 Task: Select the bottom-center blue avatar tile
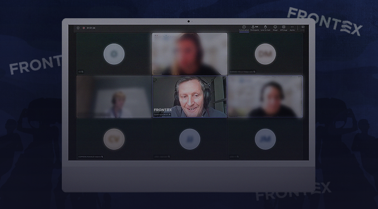(189, 139)
